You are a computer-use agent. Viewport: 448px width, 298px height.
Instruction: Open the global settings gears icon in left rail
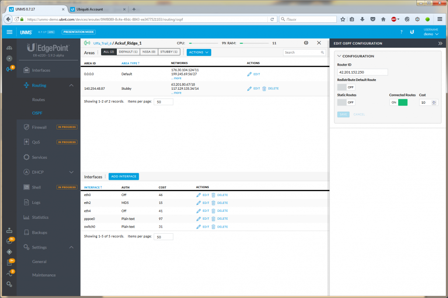click(10, 284)
